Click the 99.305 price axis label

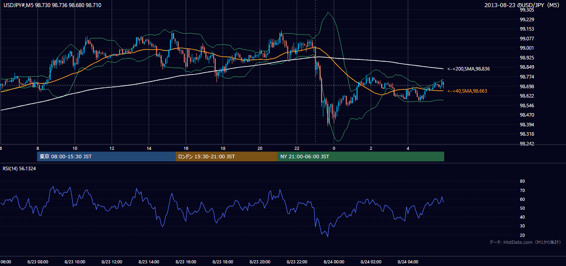526,10
